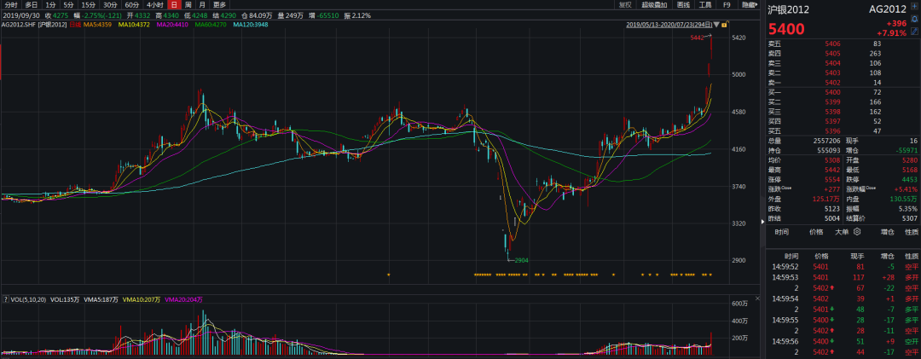Click the 涨停 limit-up value 5554
This screenshot has height=359, width=921.
[x=833, y=180]
